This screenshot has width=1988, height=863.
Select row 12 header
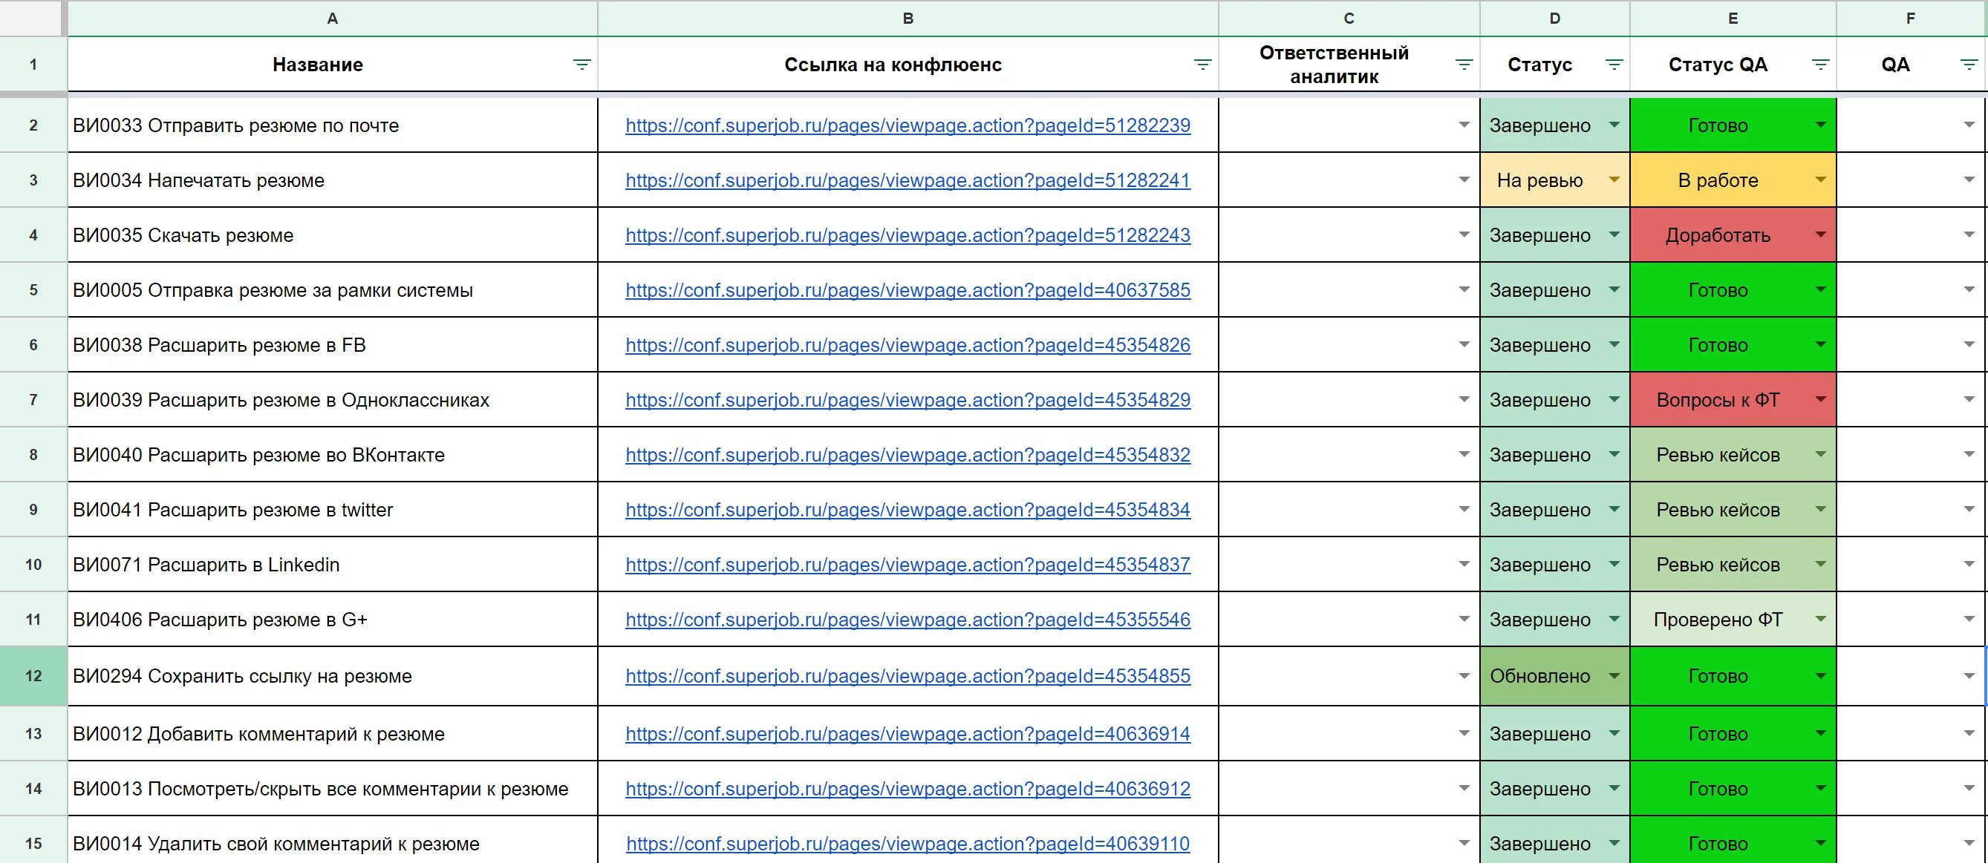(33, 675)
